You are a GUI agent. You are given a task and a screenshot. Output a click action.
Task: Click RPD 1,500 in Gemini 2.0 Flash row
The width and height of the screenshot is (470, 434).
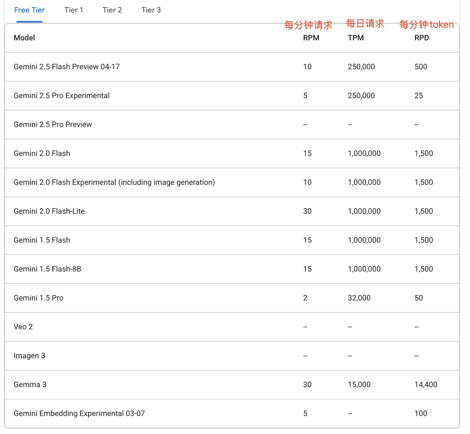point(424,153)
